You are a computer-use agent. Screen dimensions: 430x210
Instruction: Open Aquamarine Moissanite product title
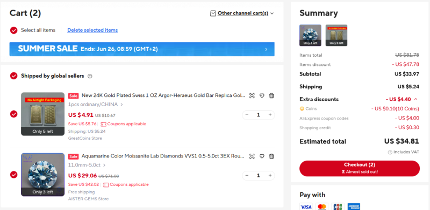pyautogui.click(x=163, y=156)
